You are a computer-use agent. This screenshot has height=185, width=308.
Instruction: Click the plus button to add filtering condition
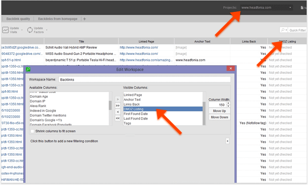227,141
